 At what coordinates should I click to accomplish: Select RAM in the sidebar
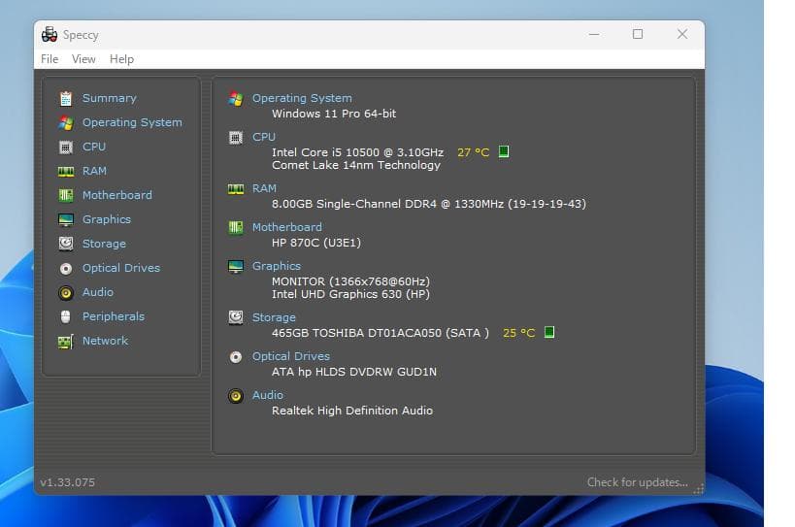click(x=95, y=171)
